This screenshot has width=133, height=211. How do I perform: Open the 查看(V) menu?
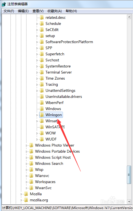coord(38,11)
